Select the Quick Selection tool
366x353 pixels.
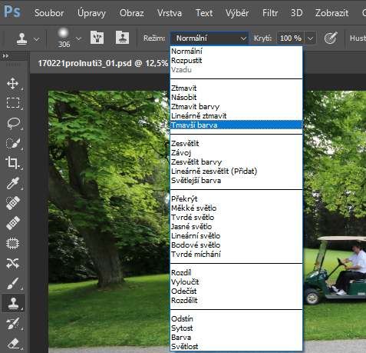pos(13,143)
